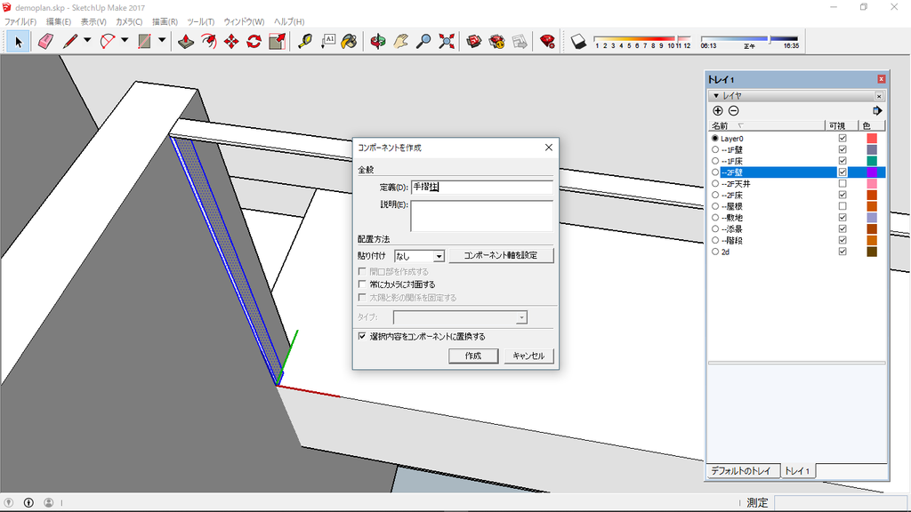Open the ウィンドウ(W) menu
The width and height of the screenshot is (911, 512).
click(244, 21)
